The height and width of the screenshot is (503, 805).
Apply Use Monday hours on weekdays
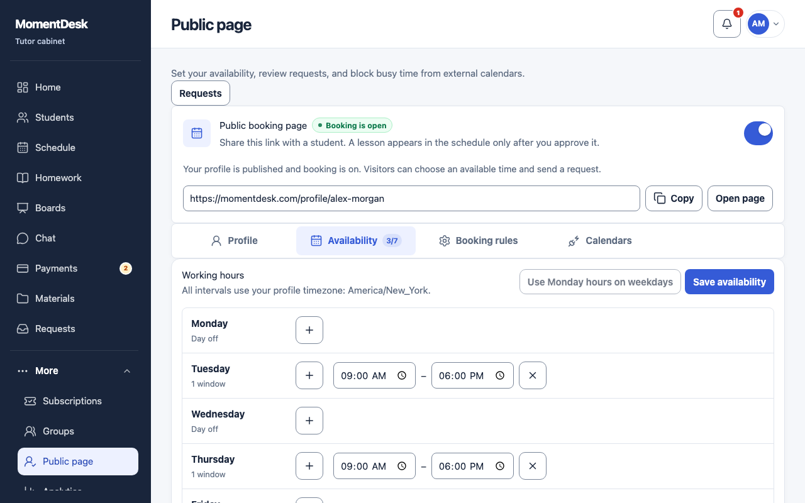(601, 282)
